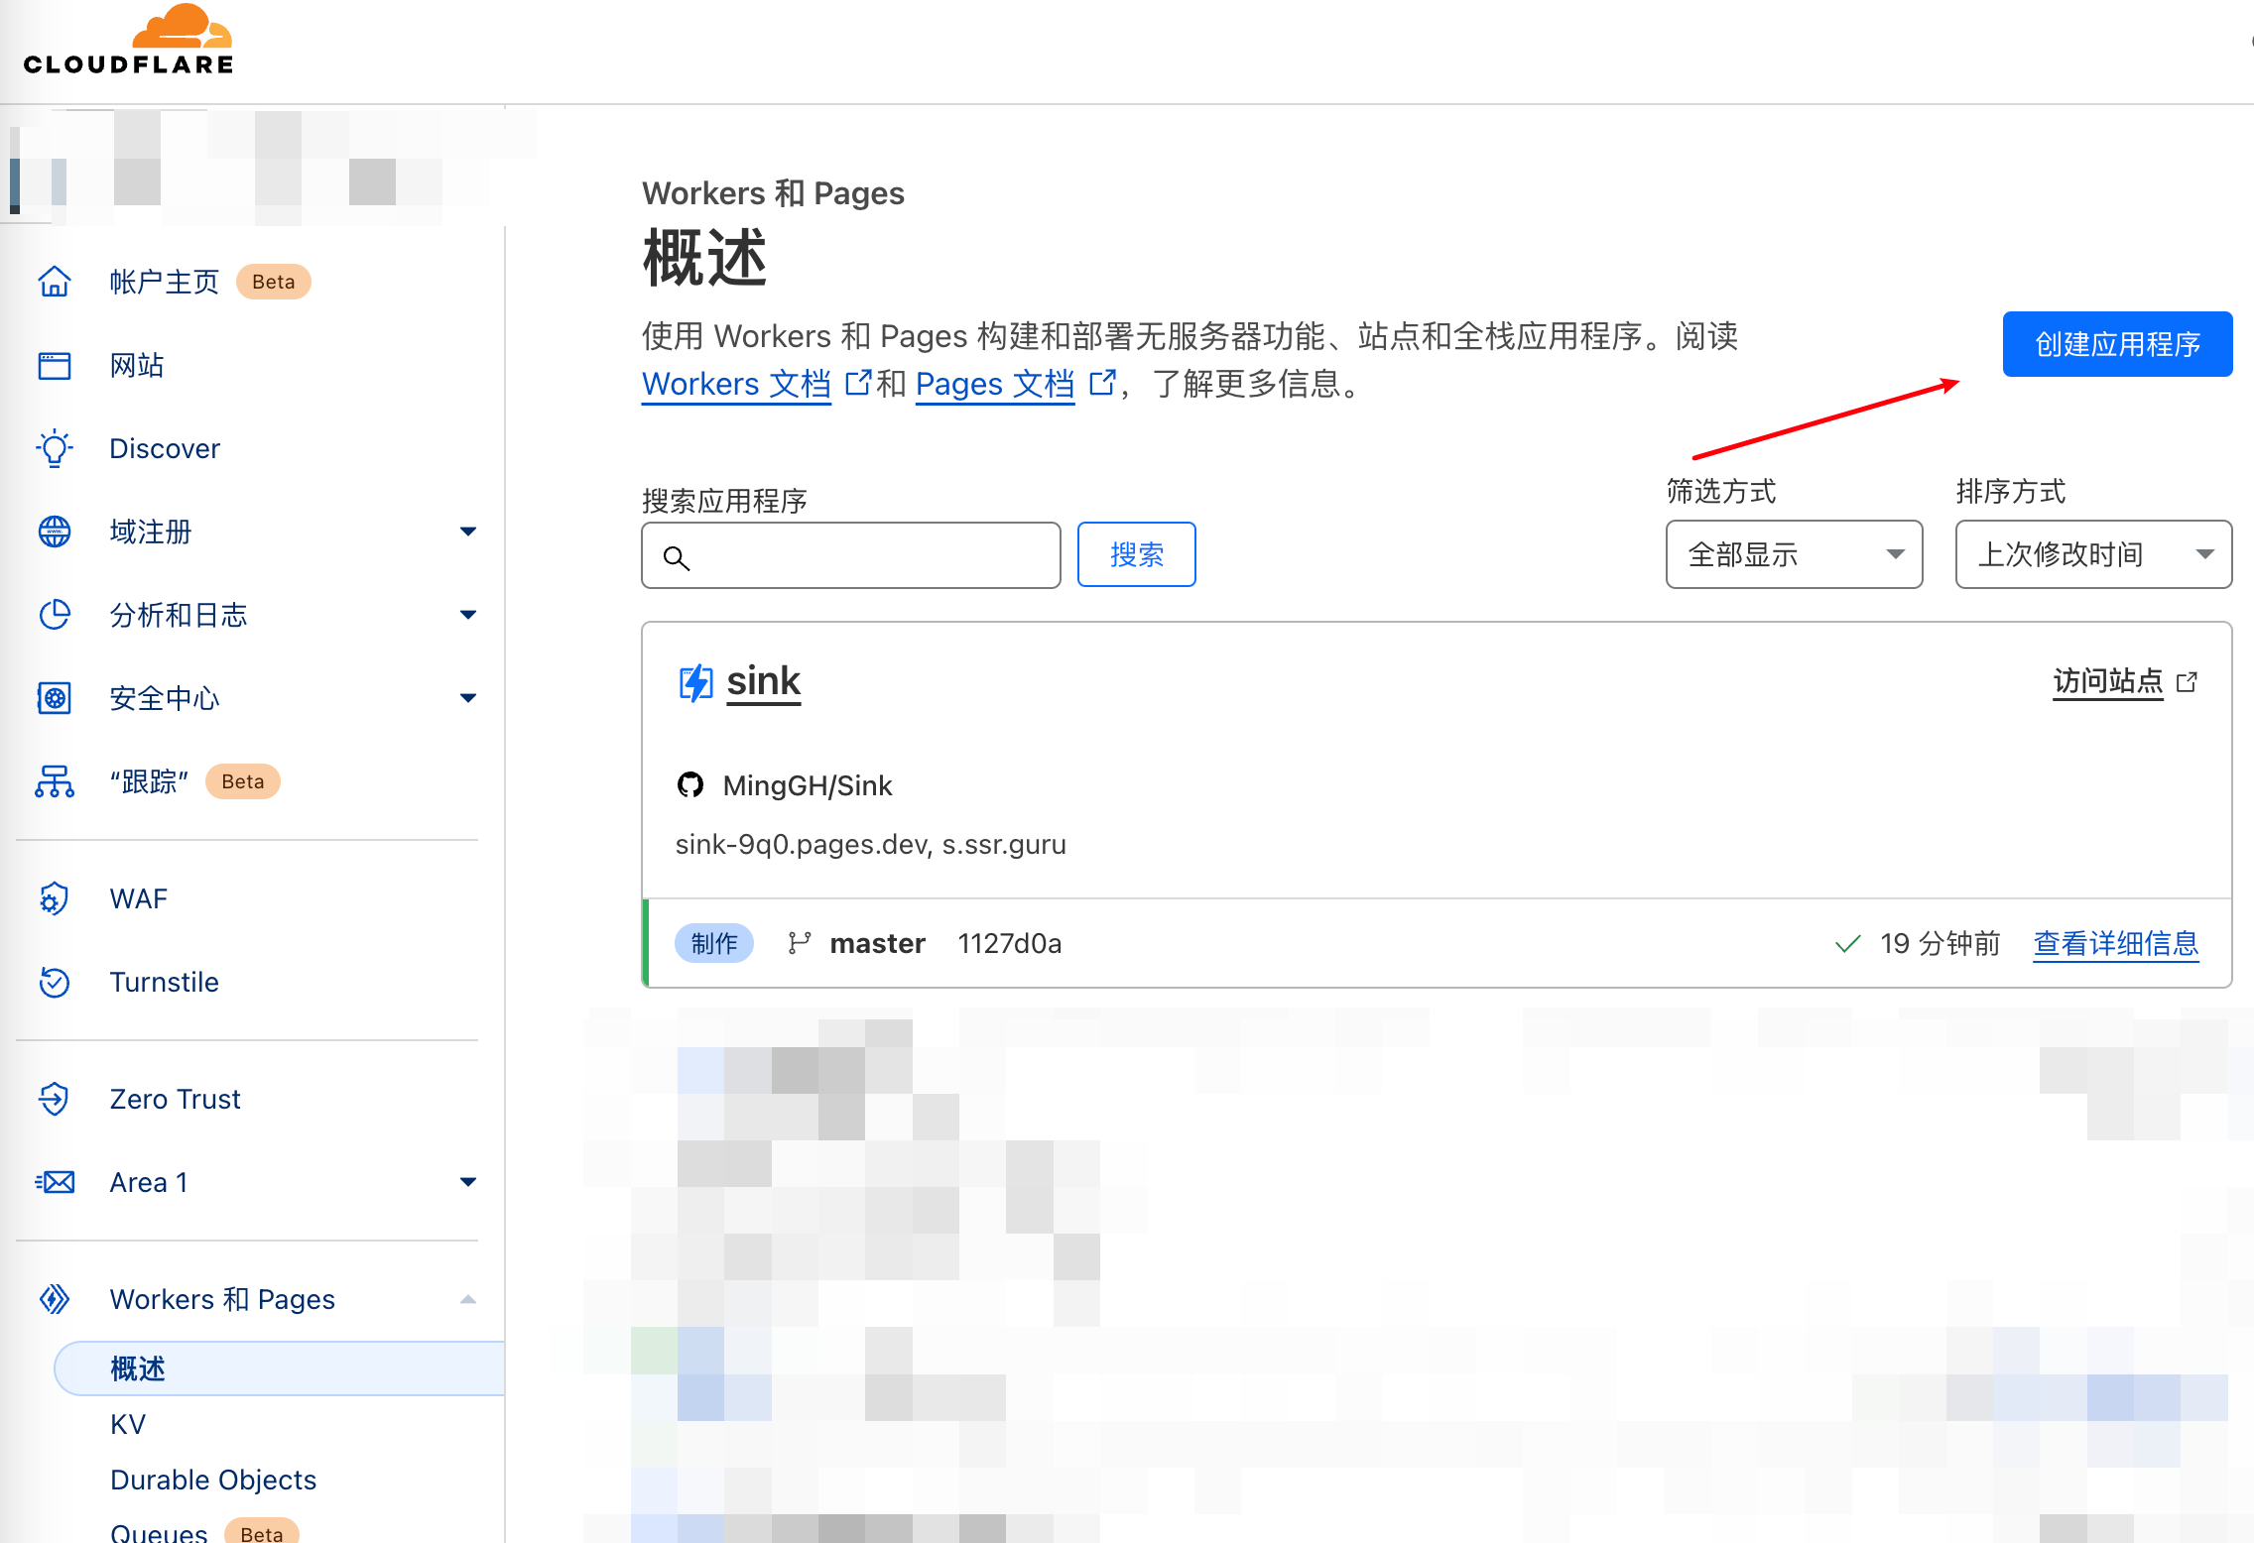Click the WAF shield icon
The width and height of the screenshot is (2254, 1543).
pos(55,898)
